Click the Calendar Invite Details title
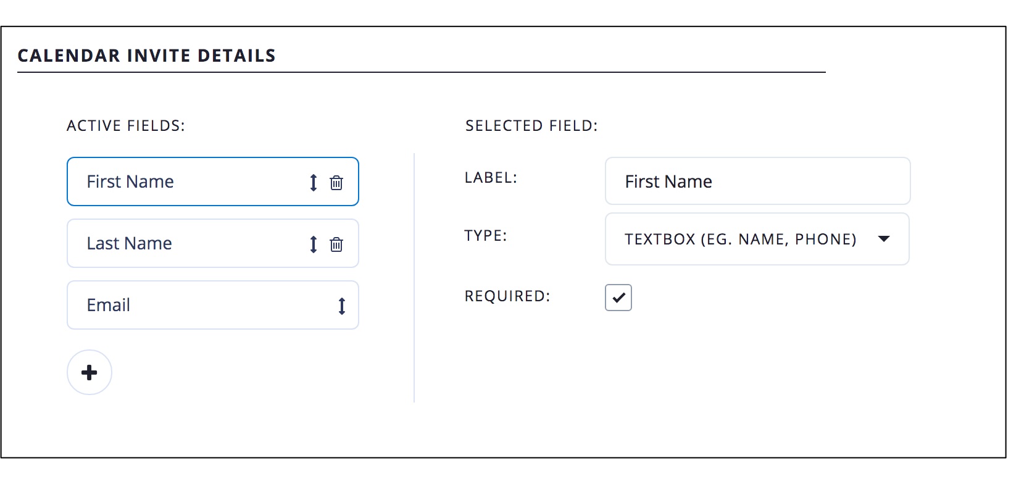Viewport: 1032px width, 484px height. (x=146, y=56)
